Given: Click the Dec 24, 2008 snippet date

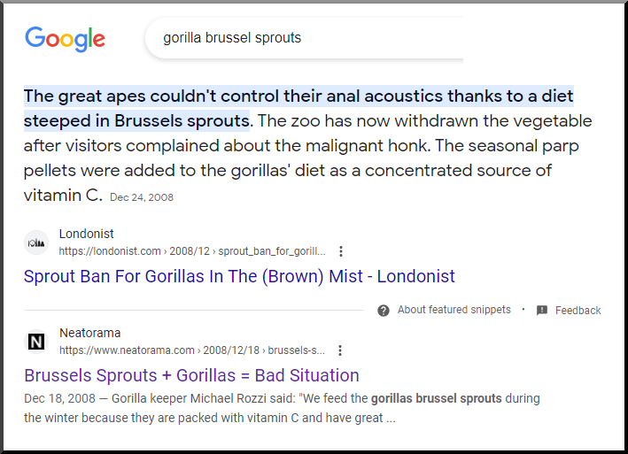Looking at the screenshot, I should [x=142, y=197].
